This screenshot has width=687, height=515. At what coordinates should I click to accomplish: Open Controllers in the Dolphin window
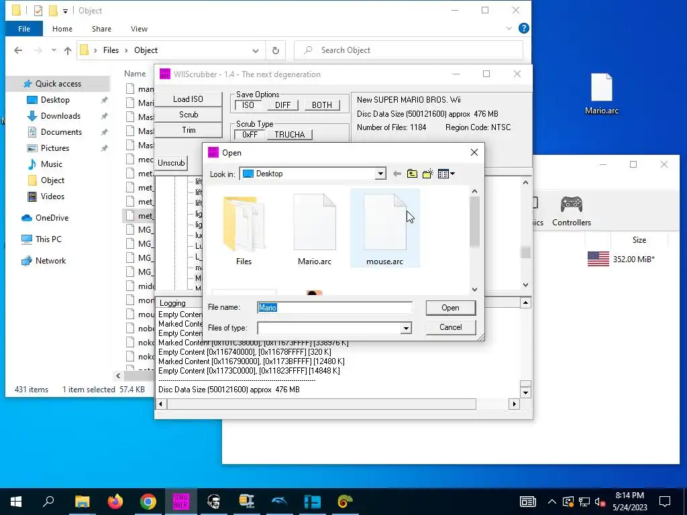pos(572,211)
